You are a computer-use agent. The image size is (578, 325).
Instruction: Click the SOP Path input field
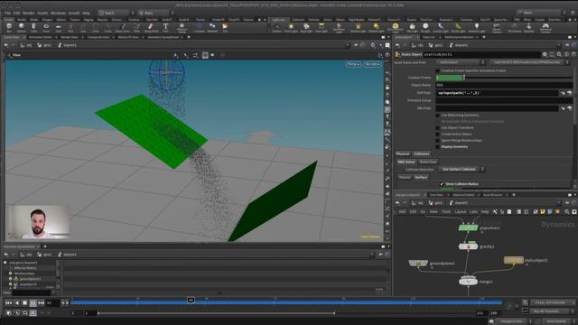(497, 93)
